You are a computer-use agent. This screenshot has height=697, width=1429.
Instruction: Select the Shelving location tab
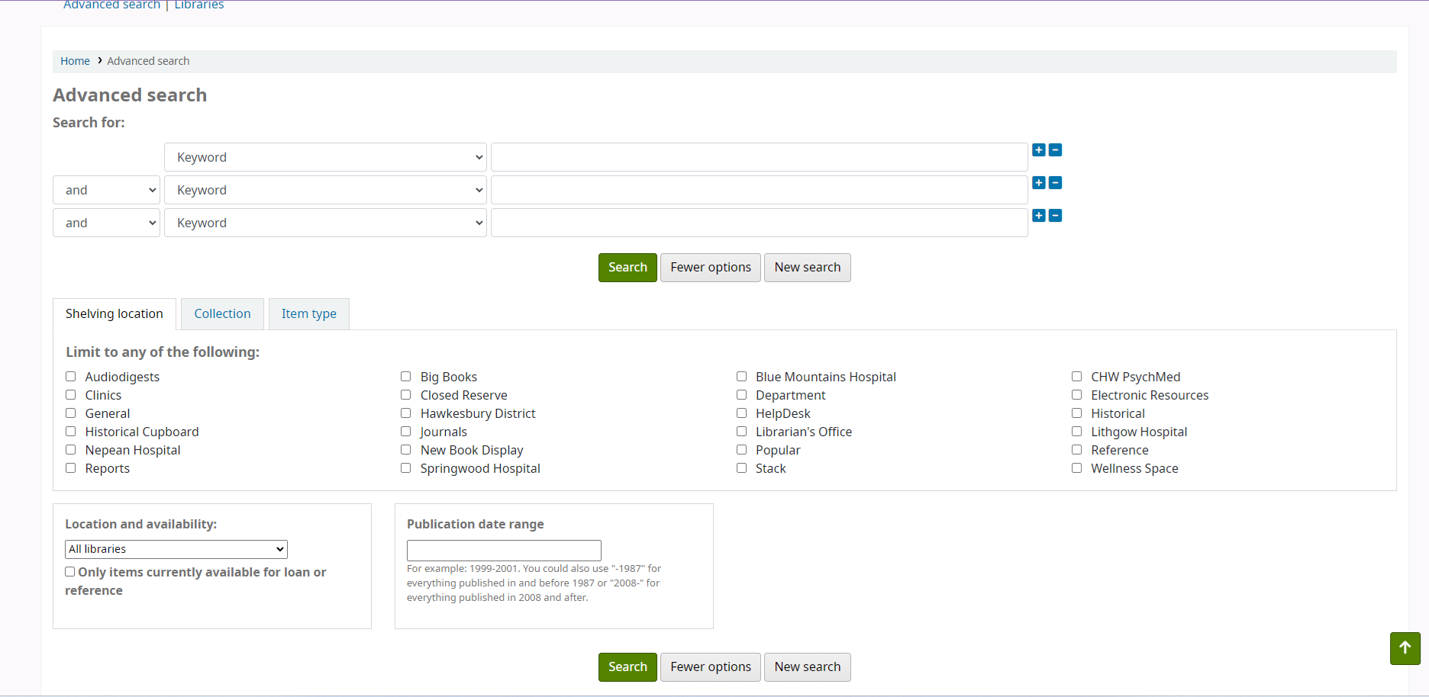[x=115, y=314]
